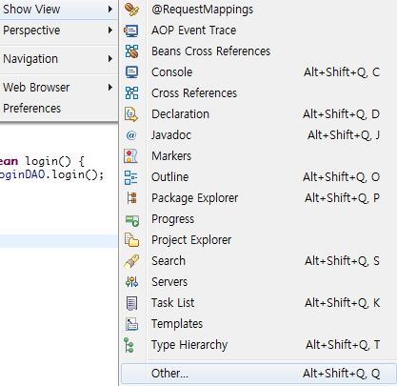Show the Search view
The width and height of the screenshot is (397, 386).
coord(259,261)
